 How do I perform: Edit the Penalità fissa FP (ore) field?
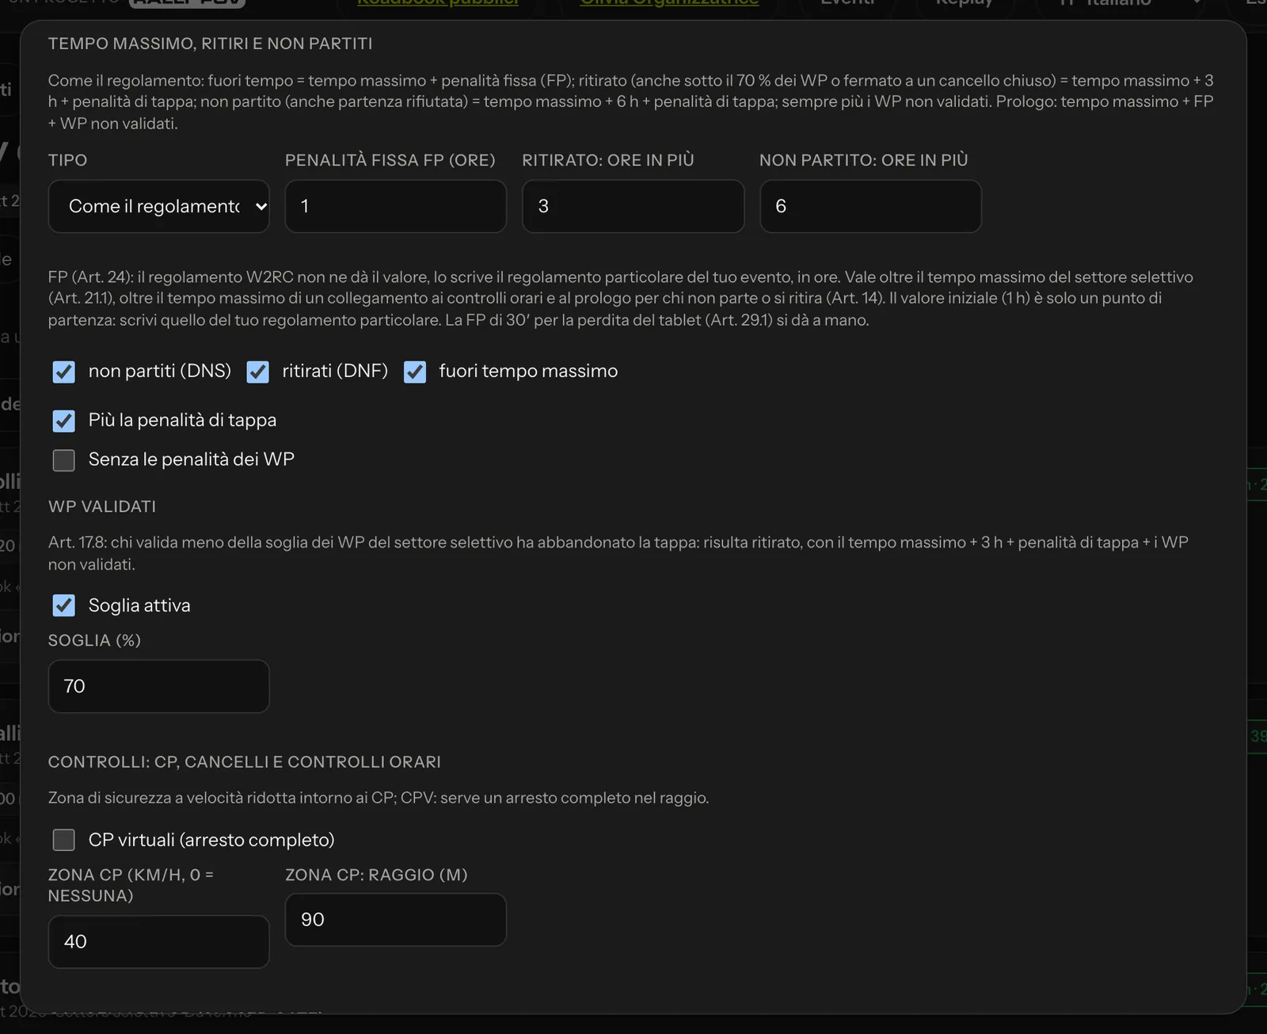pyautogui.click(x=395, y=206)
